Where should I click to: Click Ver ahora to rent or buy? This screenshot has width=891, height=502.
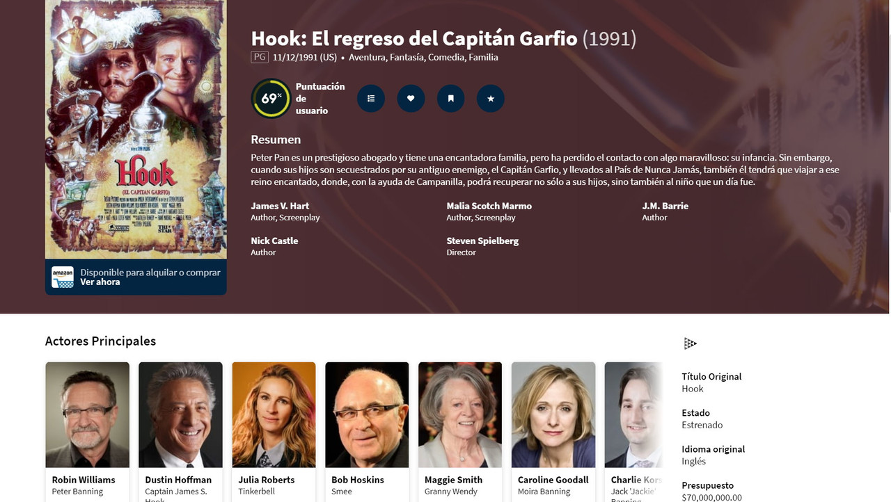(x=100, y=282)
